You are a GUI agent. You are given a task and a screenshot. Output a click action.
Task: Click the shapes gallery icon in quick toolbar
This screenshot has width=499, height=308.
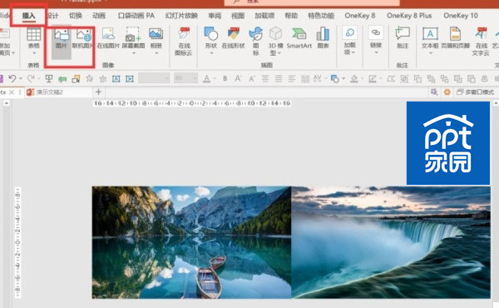(334, 78)
